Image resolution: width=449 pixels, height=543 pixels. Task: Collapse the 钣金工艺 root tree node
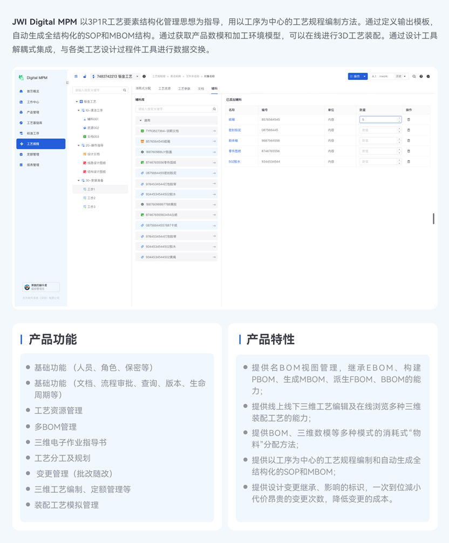click(77, 101)
